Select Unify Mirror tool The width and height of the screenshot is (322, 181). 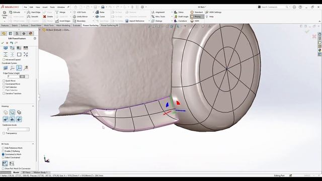click(80, 17)
